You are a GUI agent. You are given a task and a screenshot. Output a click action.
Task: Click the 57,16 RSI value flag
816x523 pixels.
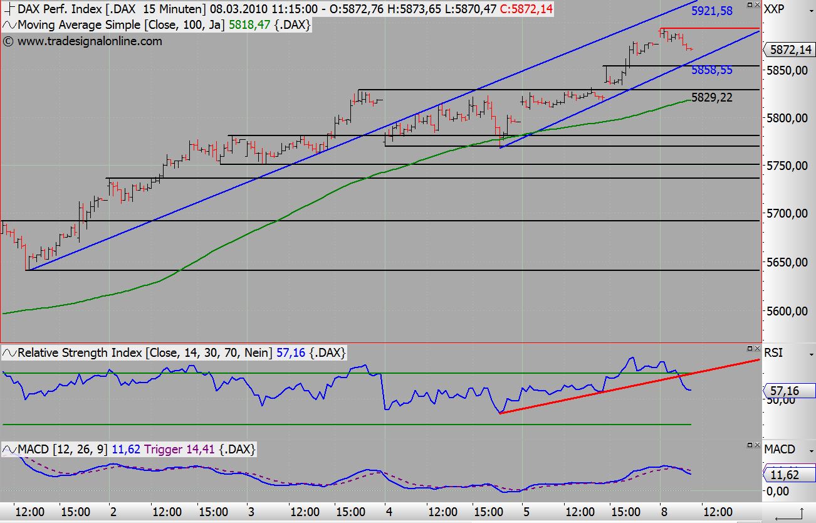click(x=787, y=391)
